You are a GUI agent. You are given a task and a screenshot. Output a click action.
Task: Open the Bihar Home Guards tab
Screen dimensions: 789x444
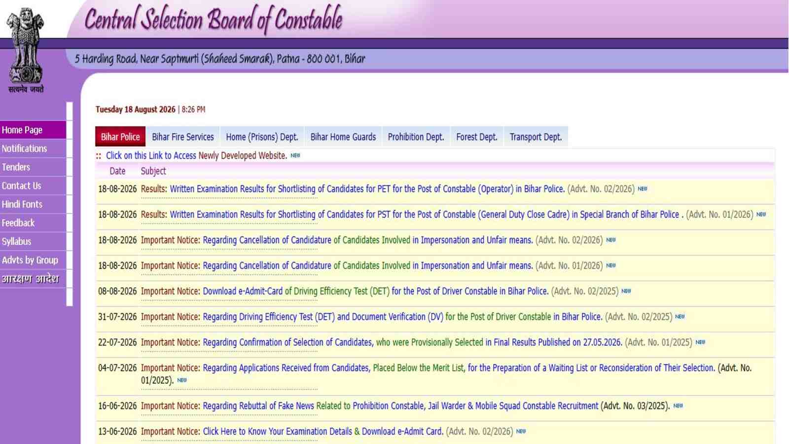343,137
